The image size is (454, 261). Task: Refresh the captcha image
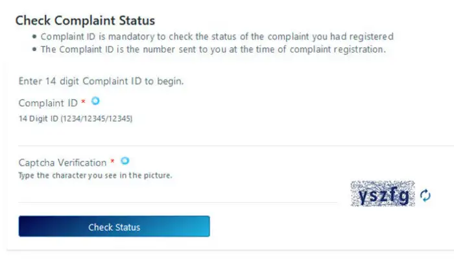pos(425,195)
